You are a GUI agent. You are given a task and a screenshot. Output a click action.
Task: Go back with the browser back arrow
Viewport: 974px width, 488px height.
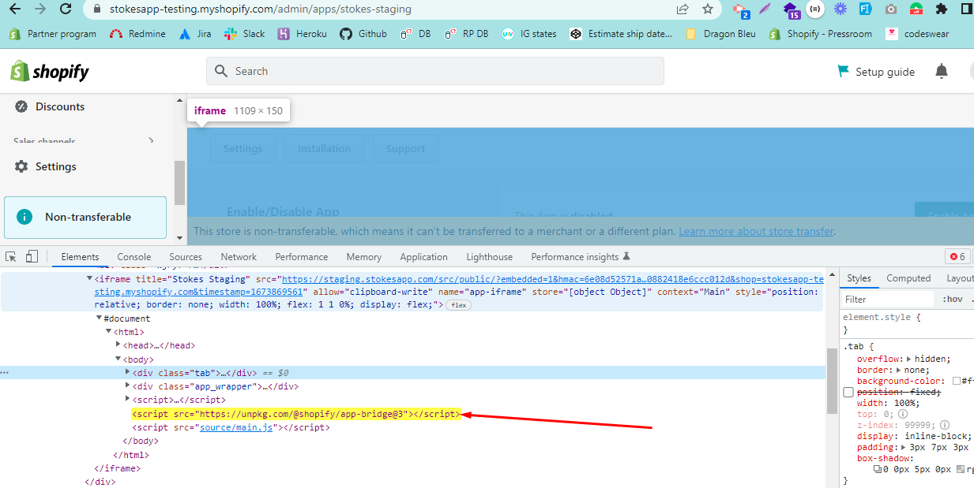coord(14,9)
